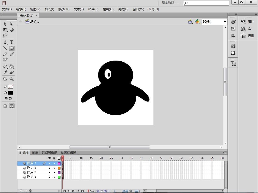Select the Zoom magnifier tool
The image size is (258, 193).
point(12,79)
